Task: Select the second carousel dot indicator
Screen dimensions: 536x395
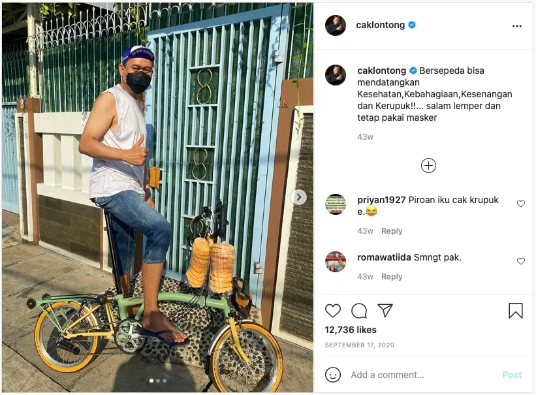Action: [x=158, y=380]
